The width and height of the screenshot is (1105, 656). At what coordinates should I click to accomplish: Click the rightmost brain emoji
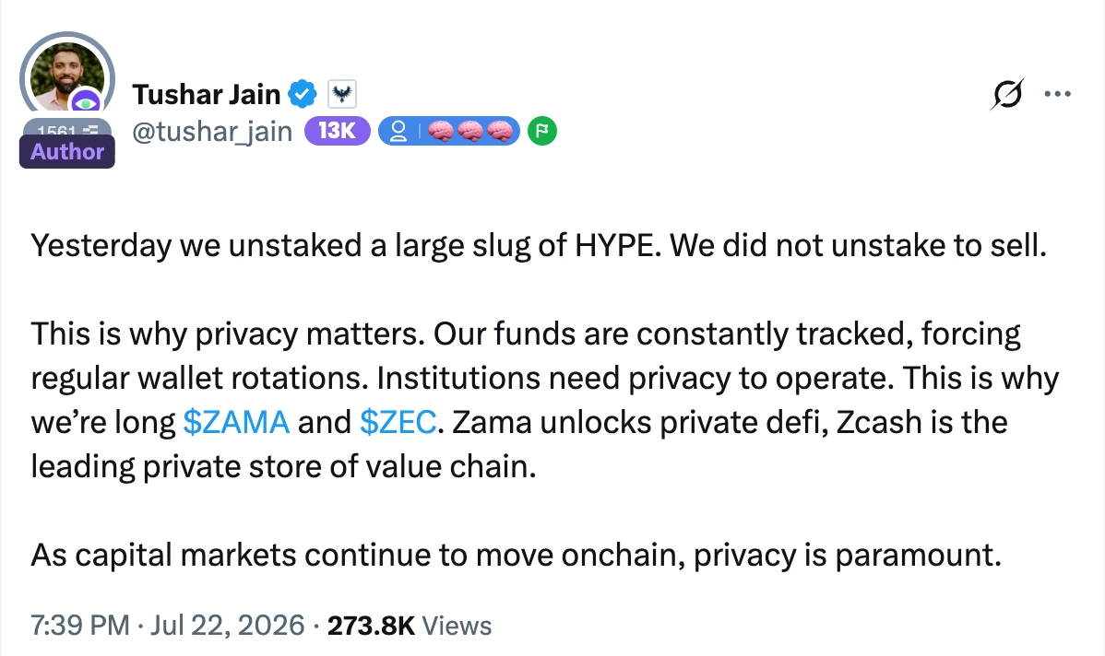tap(500, 132)
